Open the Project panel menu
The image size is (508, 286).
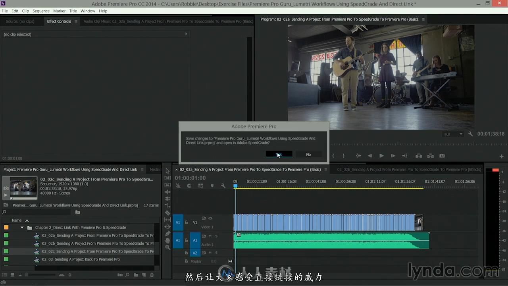pyautogui.click(x=142, y=170)
